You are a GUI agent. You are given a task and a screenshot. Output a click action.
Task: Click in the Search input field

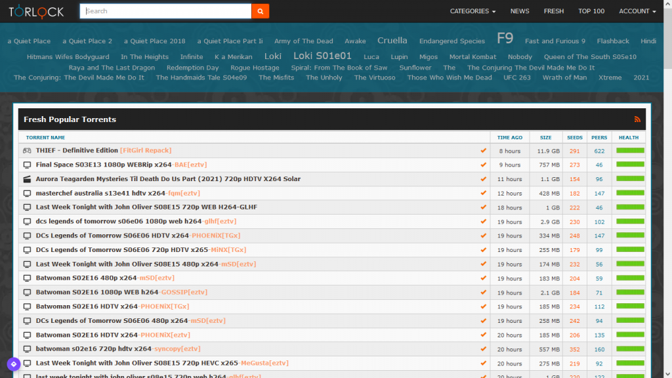click(165, 11)
